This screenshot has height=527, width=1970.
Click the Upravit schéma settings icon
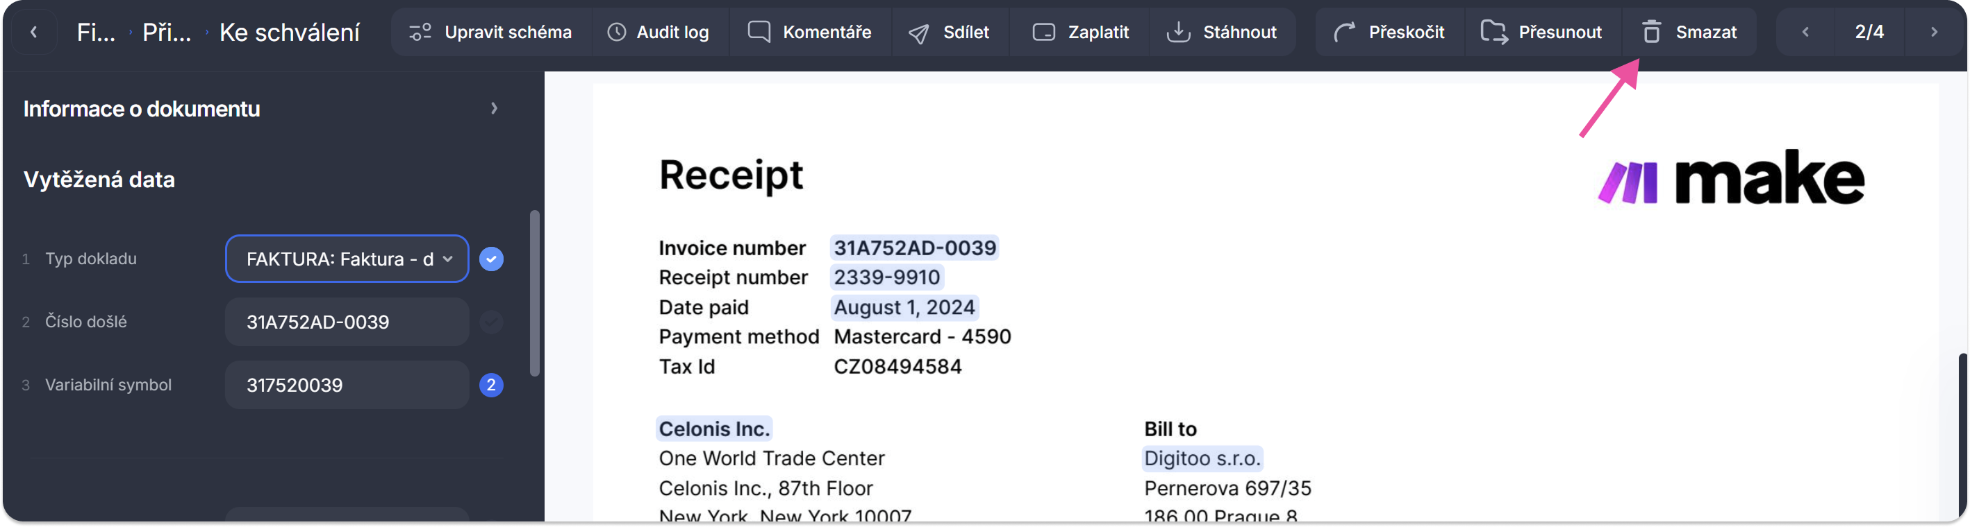420,32
